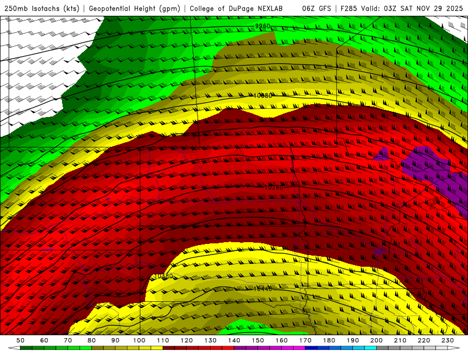Click the '250mb Isotachs (kts)' title text

[42, 8]
